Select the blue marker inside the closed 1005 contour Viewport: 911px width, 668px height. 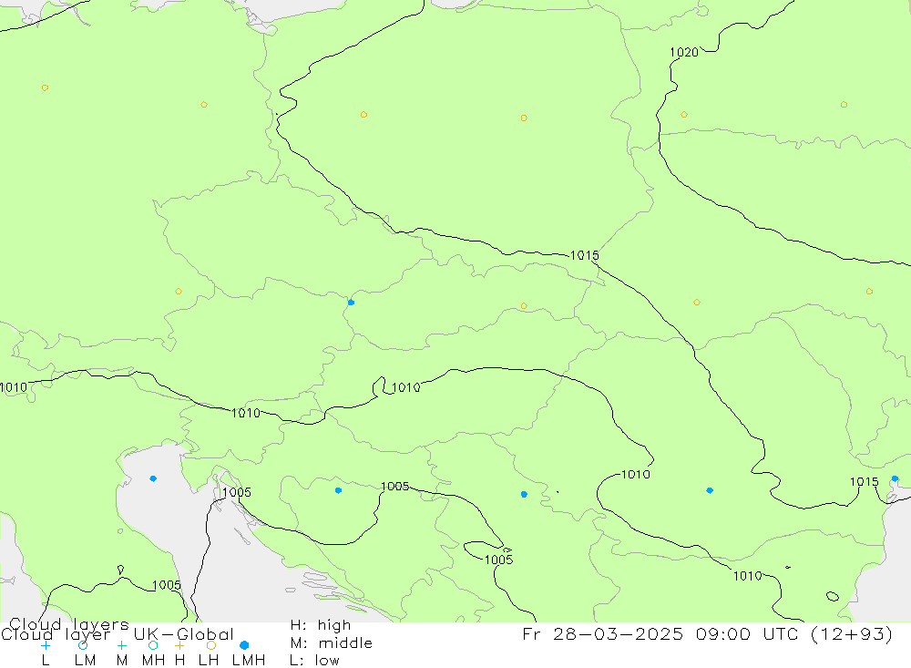[x=338, y=490]
